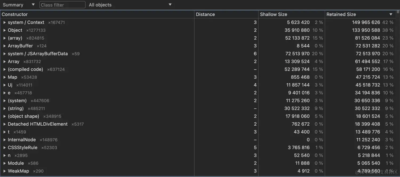Select the (string) constructor name

(x=16, y=108)
